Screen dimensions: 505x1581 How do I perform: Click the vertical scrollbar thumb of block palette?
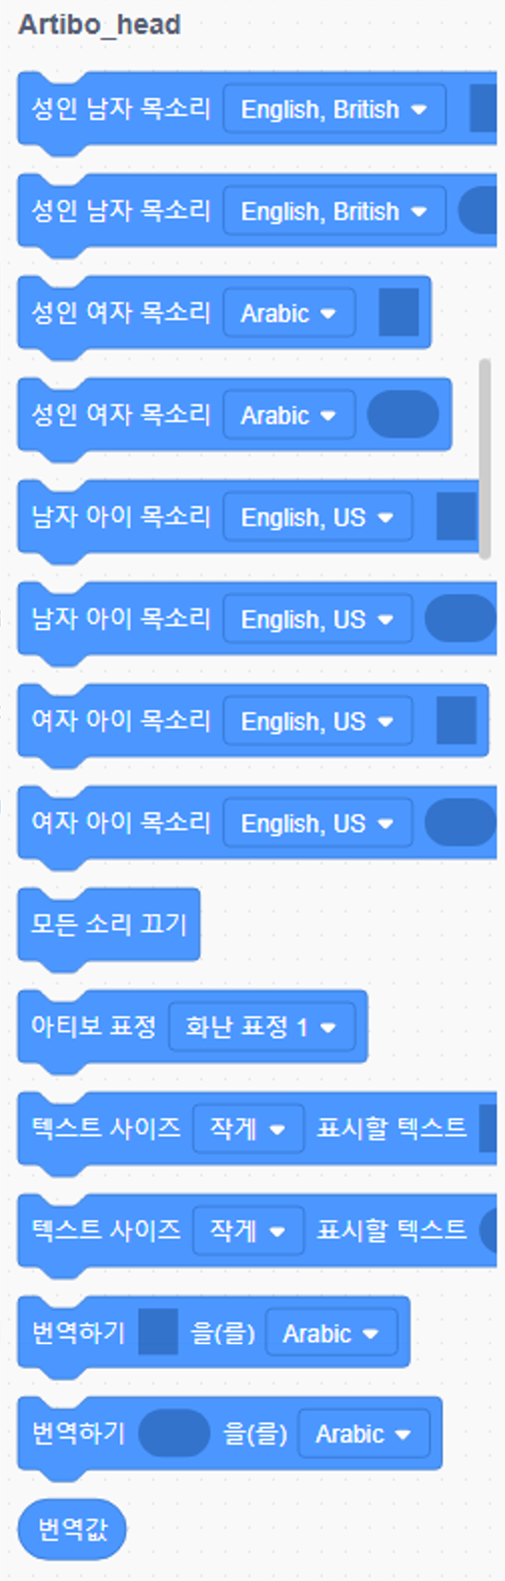pyautogui.click(x=484, y=459)
